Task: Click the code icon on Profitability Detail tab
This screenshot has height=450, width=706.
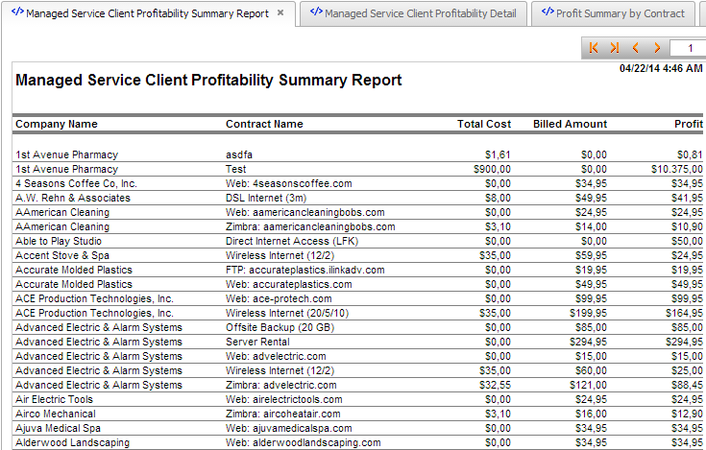Action: coord(316,12)
